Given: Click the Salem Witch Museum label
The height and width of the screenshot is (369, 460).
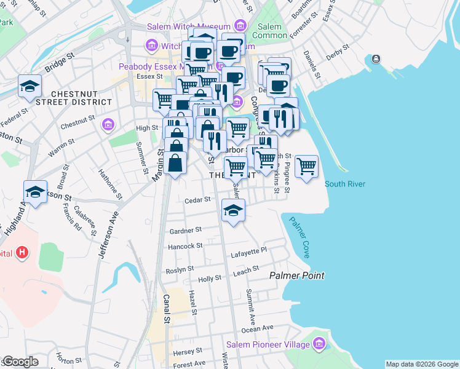Looking at the screenshot, I should [188, 26].
